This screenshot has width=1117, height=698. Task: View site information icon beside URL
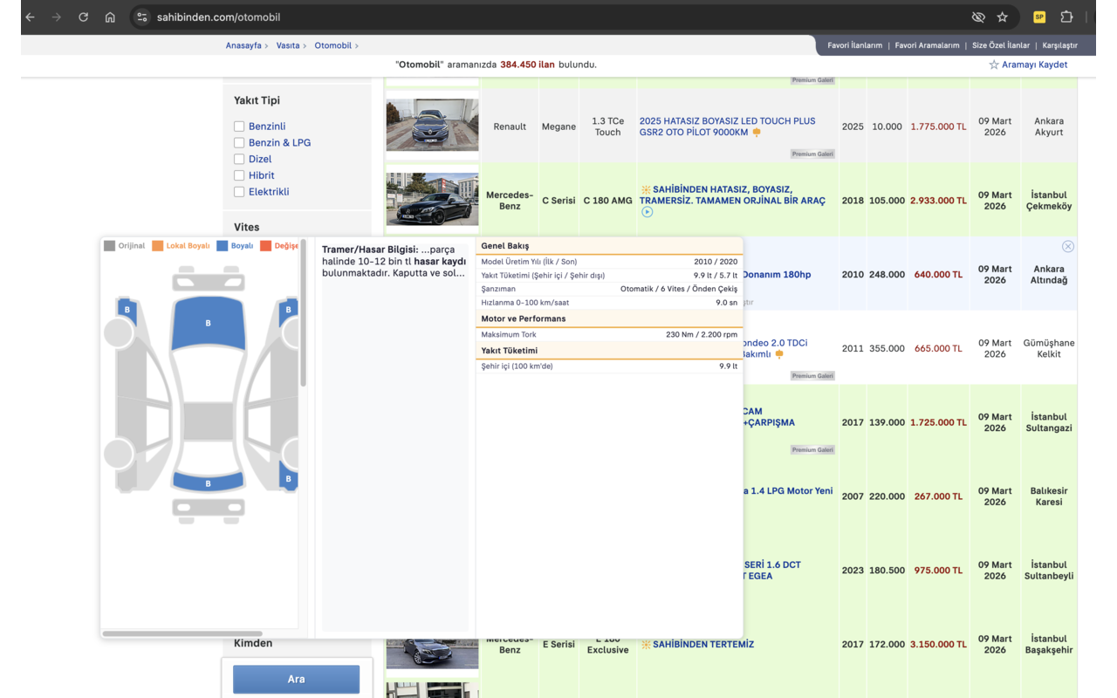[142, 17]
